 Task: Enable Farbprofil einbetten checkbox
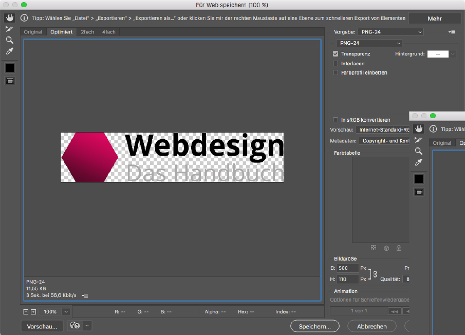(336, 72)
